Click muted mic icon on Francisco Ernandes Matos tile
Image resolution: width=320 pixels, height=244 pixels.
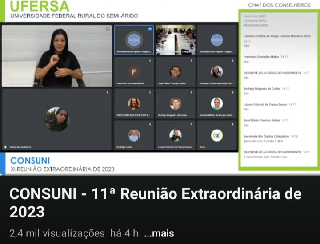click(x=150, y=61)
